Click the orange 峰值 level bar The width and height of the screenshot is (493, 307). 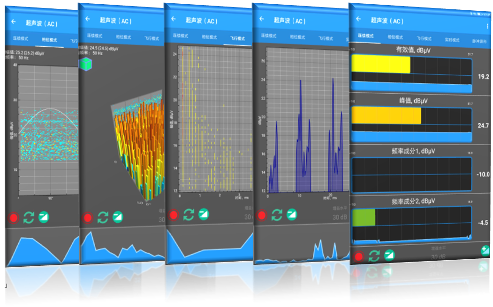pos(386,116)
